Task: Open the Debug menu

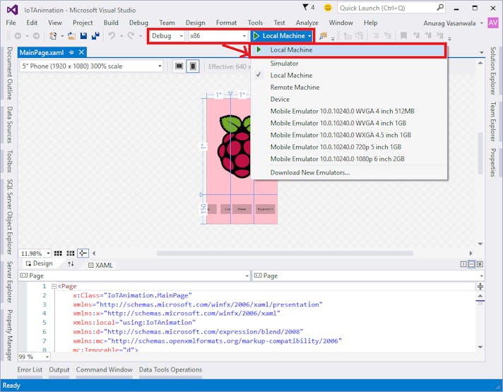Action: point(138,23)
